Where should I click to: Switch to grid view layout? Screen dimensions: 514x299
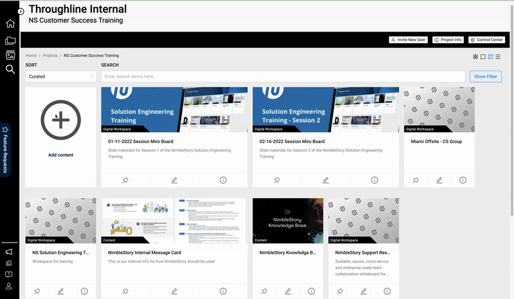point(475,56)
